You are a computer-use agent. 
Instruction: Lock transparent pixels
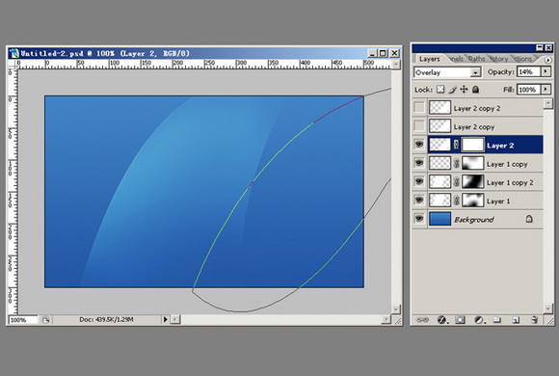click(440, 90)
